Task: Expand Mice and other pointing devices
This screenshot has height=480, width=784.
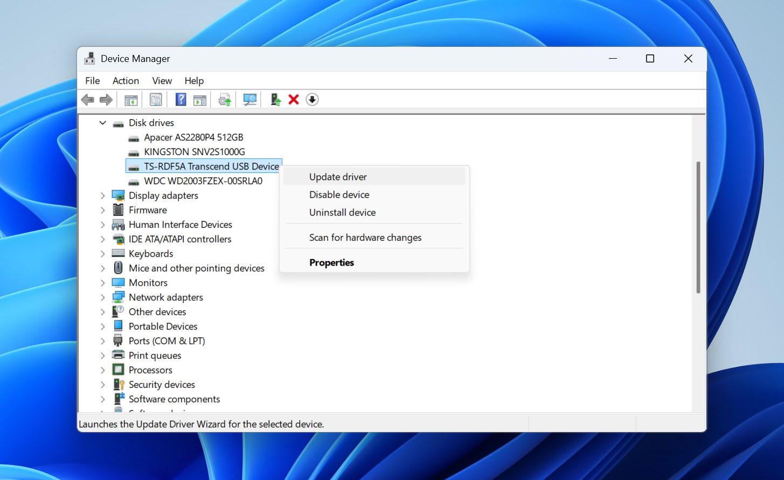Action: click(x=102, y=268)
